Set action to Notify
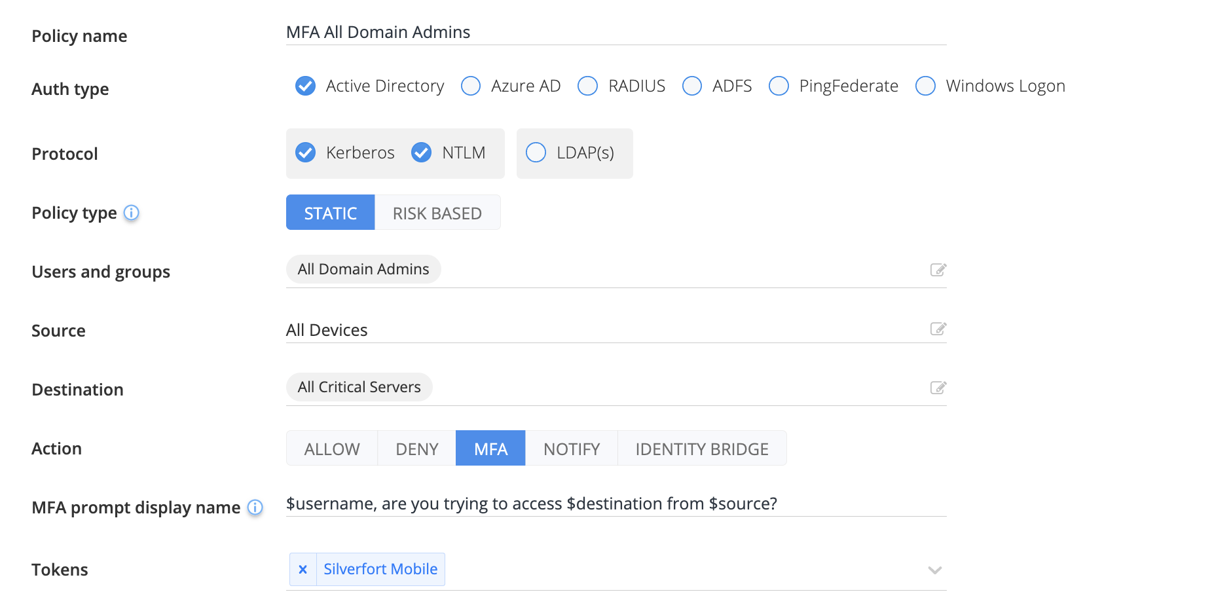The width and height of the screenshot is (1231, 609). (x=571, y=449)
